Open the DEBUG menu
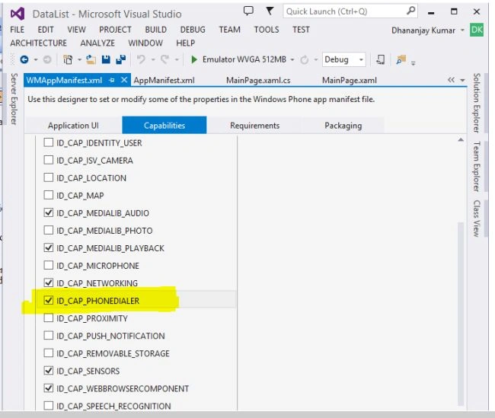 [x=193, y=30]
